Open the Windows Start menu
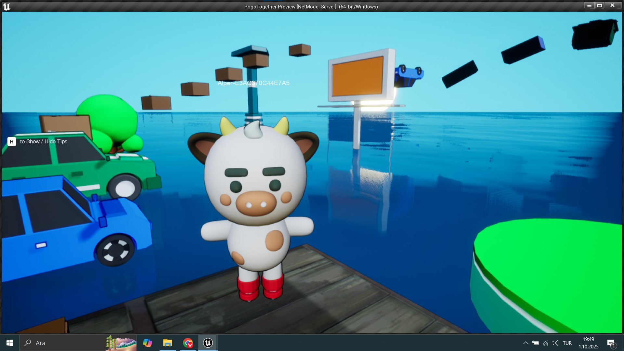This screenshot has height=351, width=624. (x=10, y=343)
